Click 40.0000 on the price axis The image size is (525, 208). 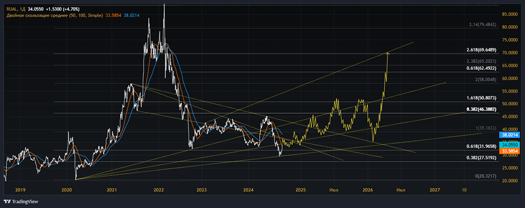(510, 129)
